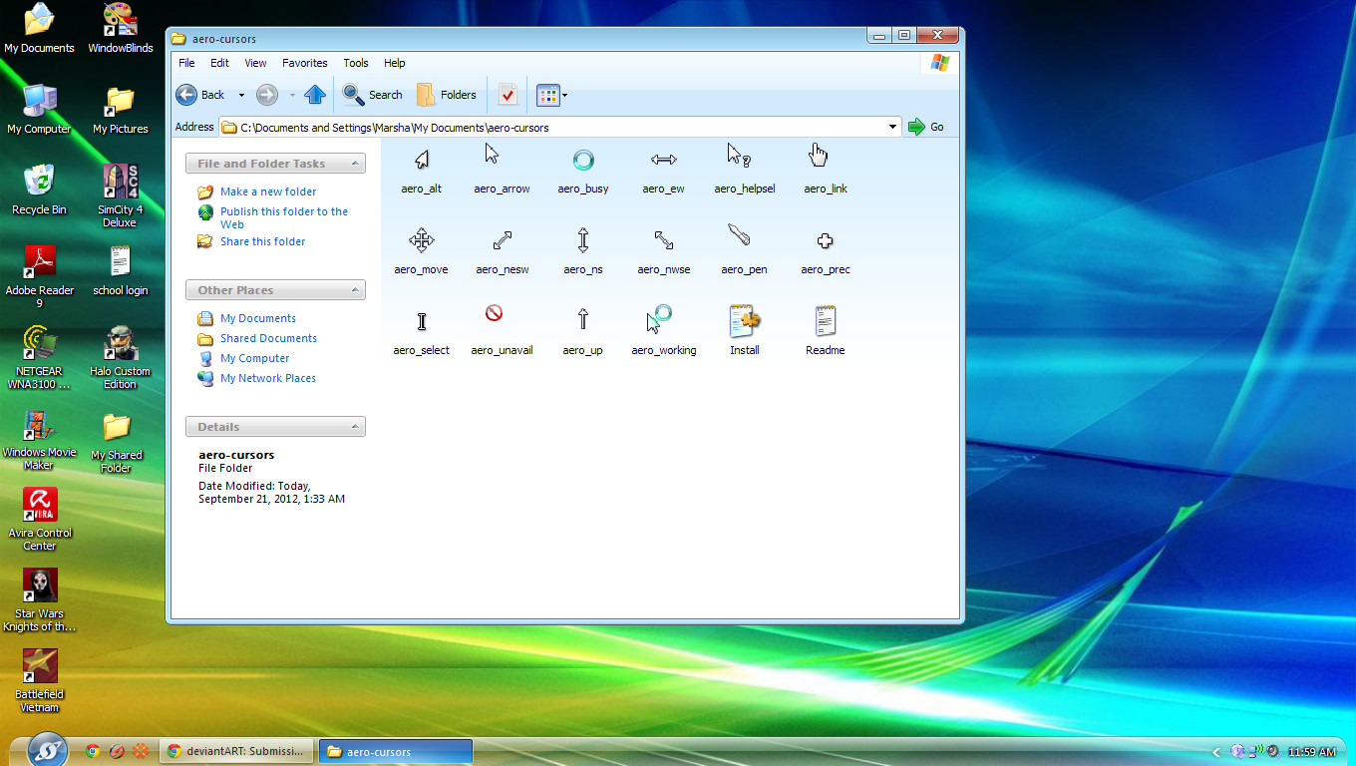This screenshot has width=1356, height=766.
Task: Collapse the File and Folder Tasks panel
Action: click(354, 163)
